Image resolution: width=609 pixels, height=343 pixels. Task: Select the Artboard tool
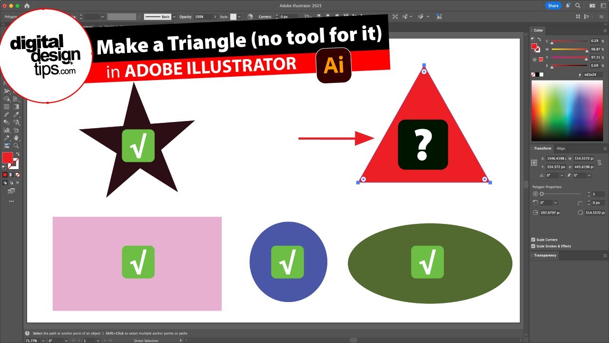[16, 130]
